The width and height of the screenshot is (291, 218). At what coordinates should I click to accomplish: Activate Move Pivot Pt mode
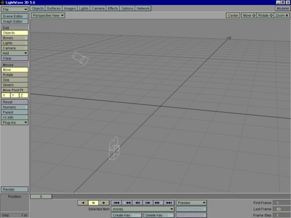tap(15, 90)
